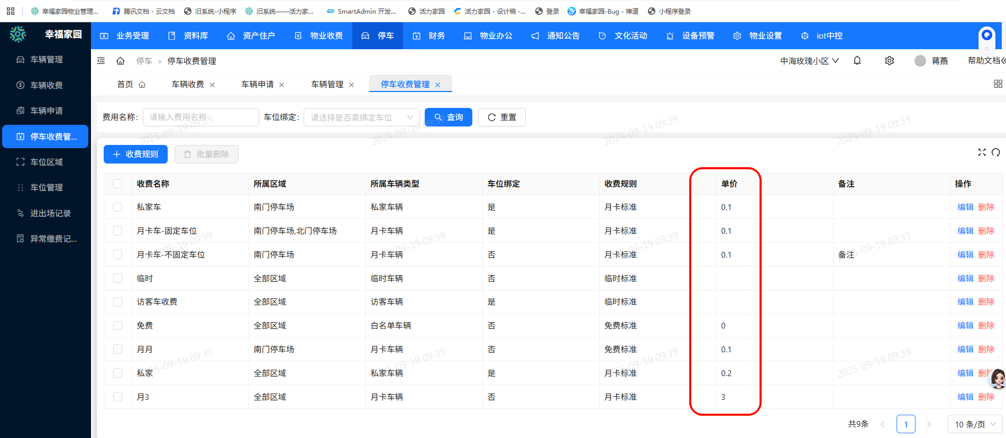
Task: Open 车辆申请 in sidebar
Action: pos(45,111)
